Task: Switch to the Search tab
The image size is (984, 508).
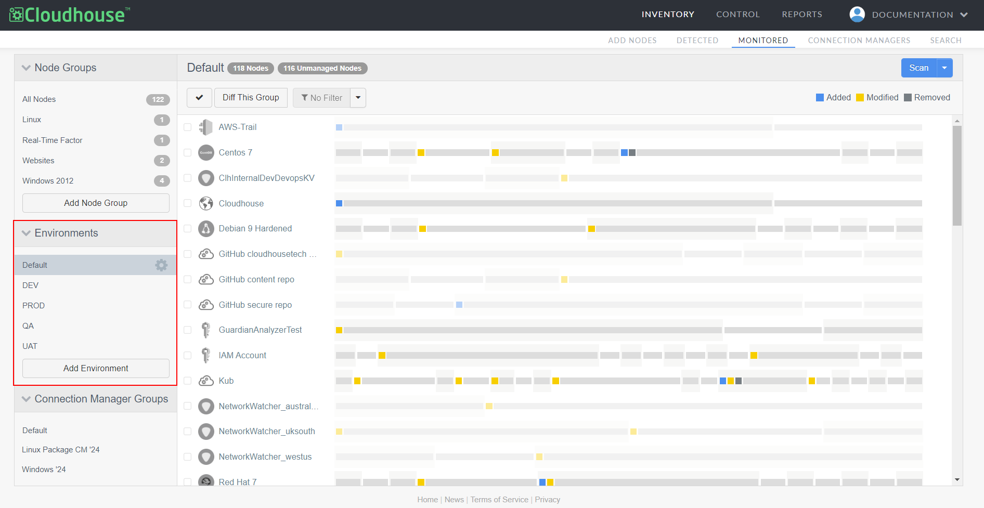Action: point(946,40)
